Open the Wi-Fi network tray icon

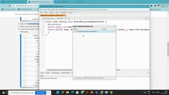click(x=153, y=92)
